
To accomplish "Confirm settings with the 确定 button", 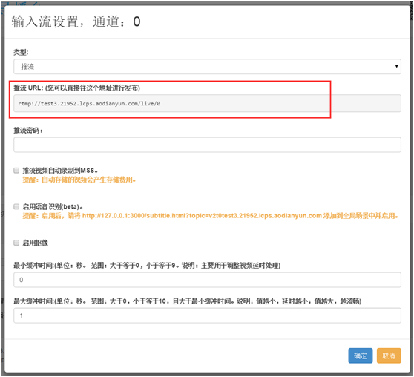I will [x=361, y=355].
